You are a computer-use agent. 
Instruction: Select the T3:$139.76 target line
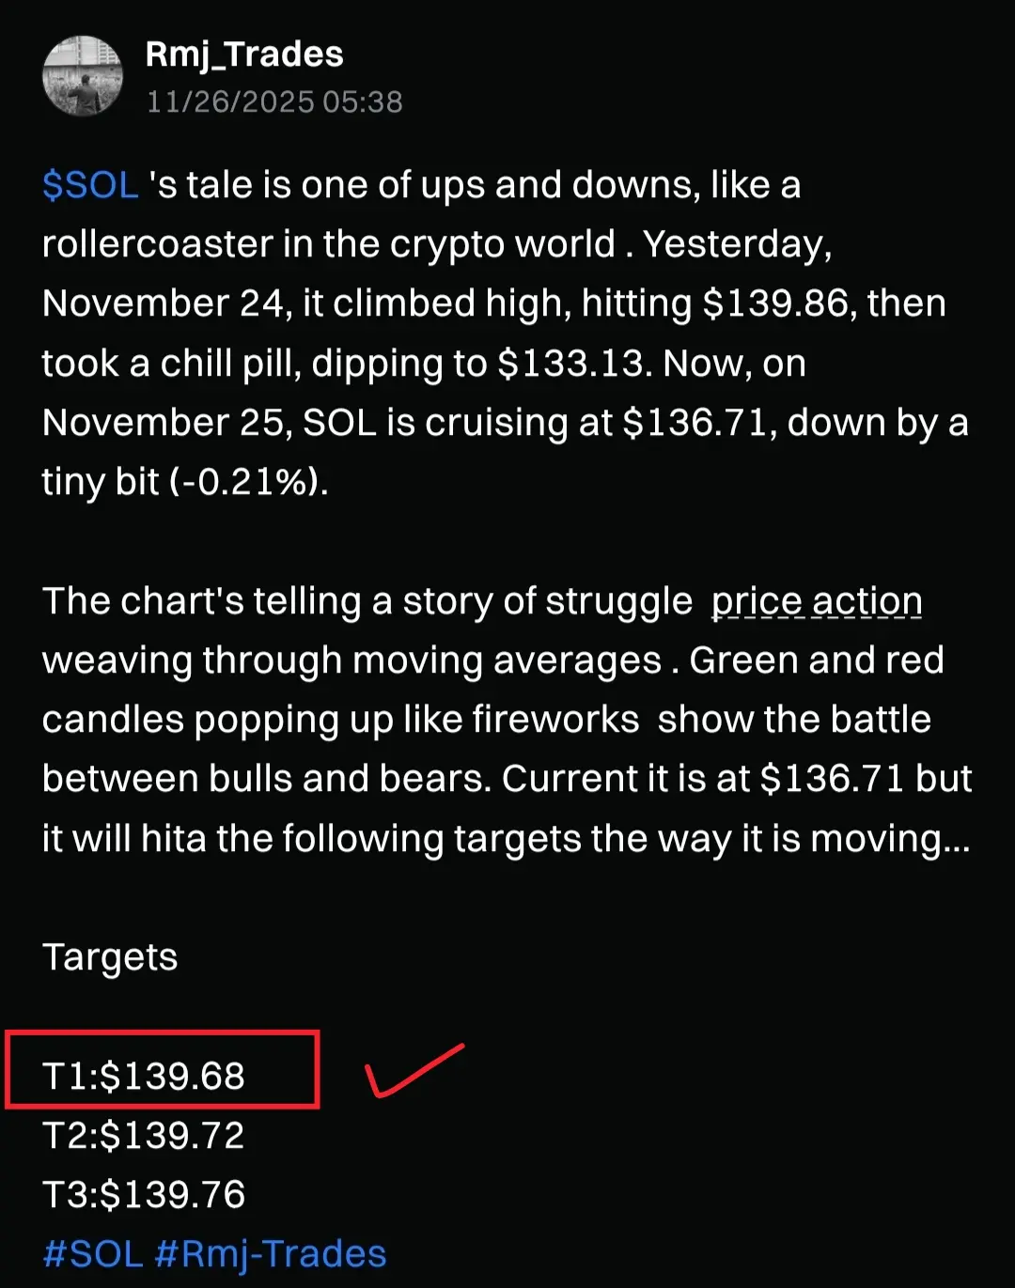click(x=144, y=1194)
